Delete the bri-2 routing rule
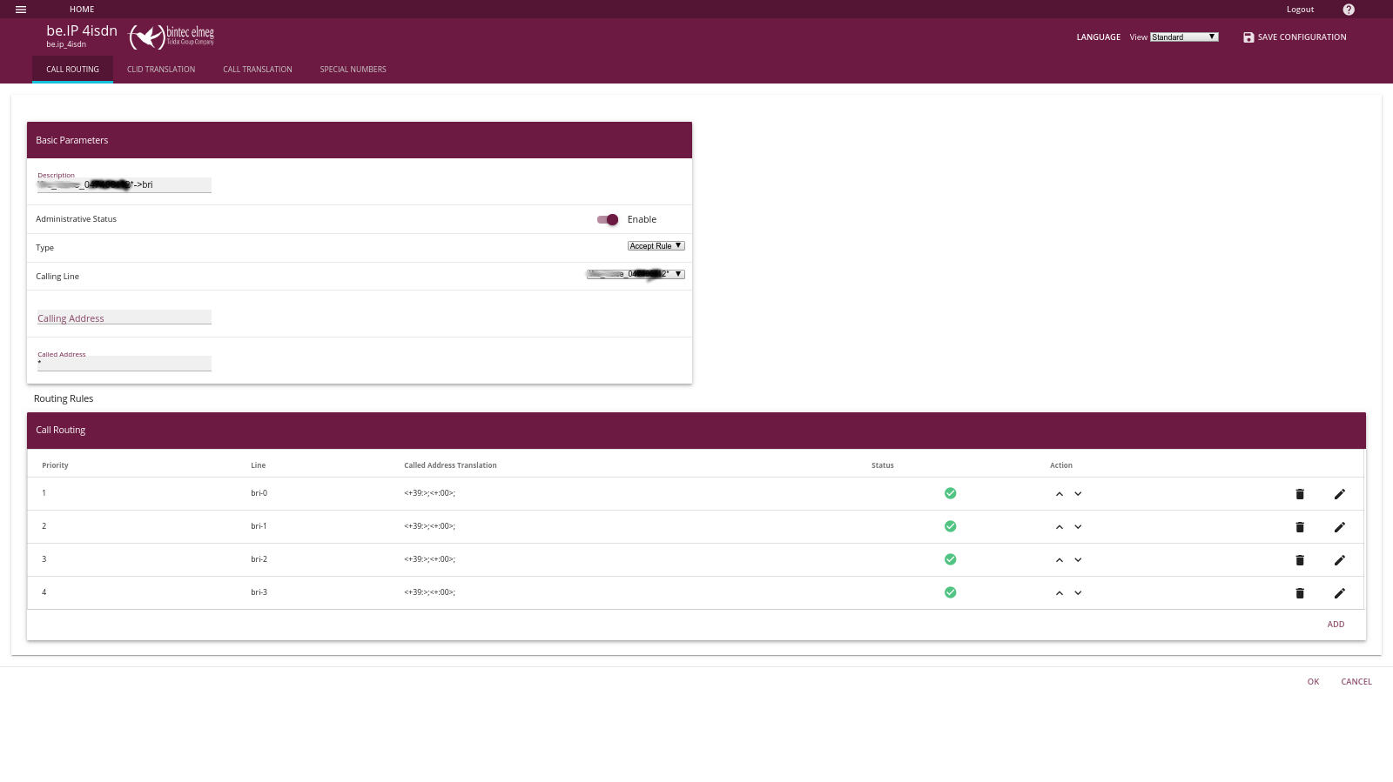Viewport: 1393px width, 782px height. coord(1300,560)
